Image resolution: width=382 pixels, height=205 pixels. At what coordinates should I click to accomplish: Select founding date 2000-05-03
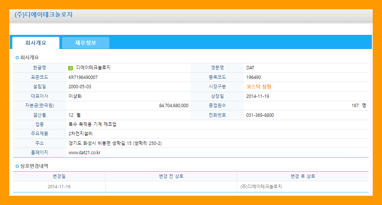(x=80, y=87)
